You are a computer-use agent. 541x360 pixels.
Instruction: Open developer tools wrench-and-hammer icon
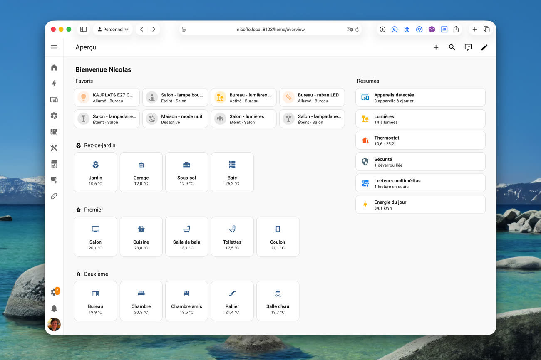pos(54,148)
